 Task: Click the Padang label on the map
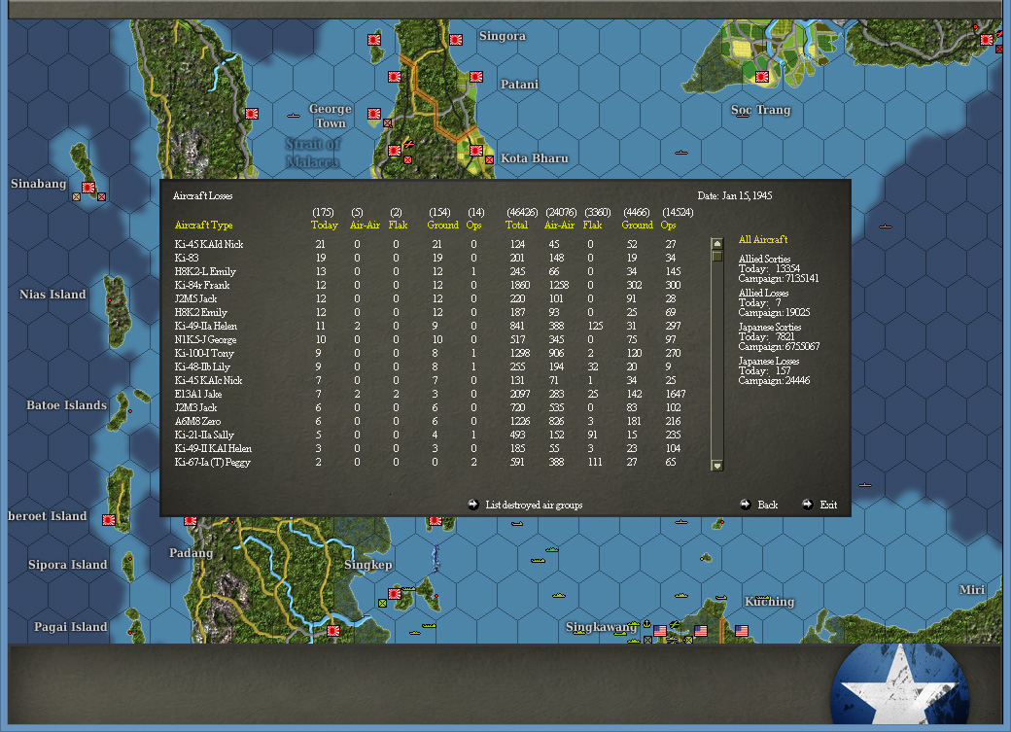click(191, 553)
